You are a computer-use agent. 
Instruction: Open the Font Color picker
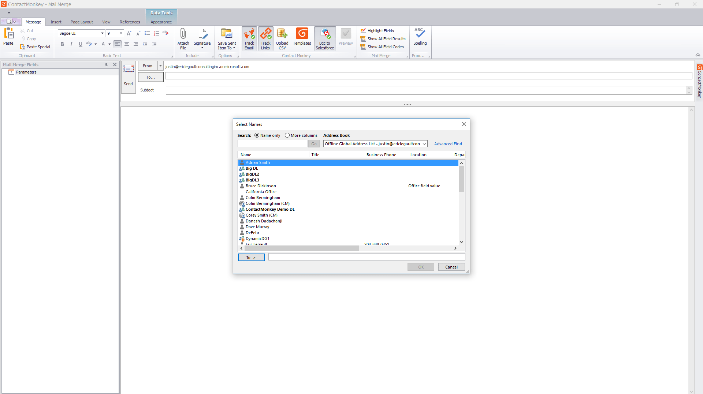click(x=109, y=44)
